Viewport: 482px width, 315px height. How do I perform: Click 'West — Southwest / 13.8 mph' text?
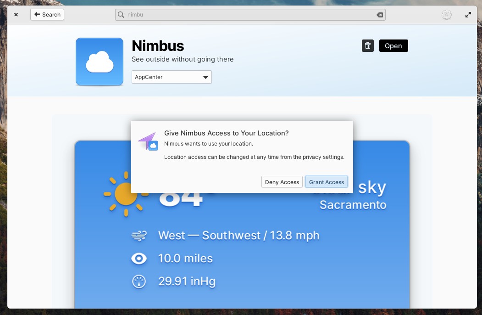(239, 236)
